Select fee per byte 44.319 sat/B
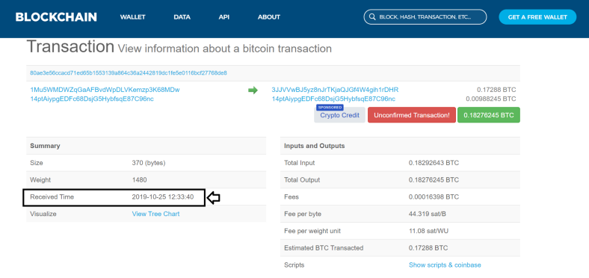Viewport: 589px width, 278px height. 428,214
